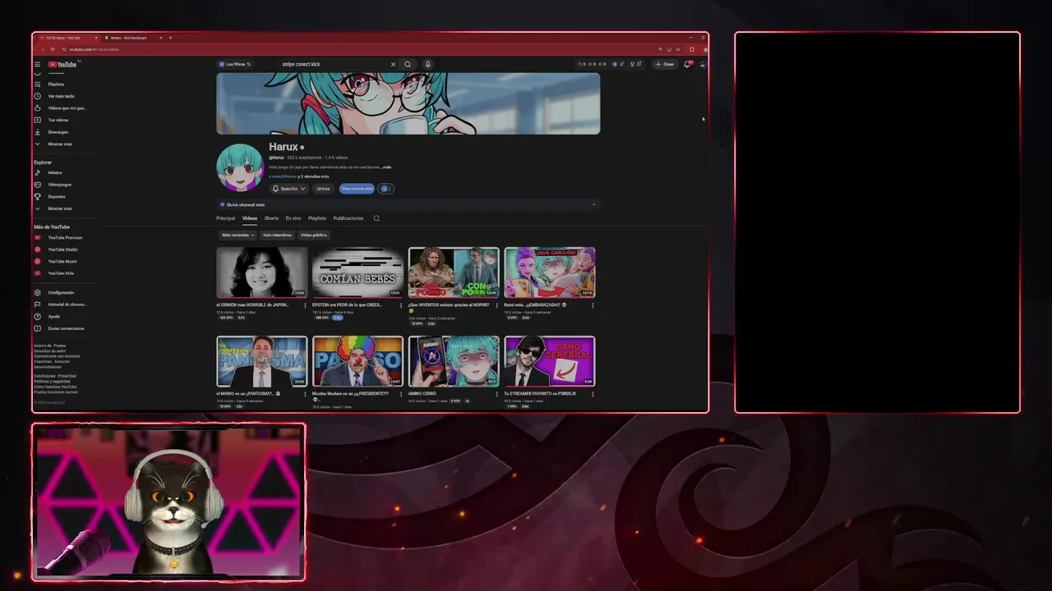Open YouTube Music in sidebar

(62, 261)
